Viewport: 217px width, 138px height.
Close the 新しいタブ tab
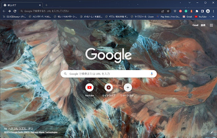(x=40, y=5)
